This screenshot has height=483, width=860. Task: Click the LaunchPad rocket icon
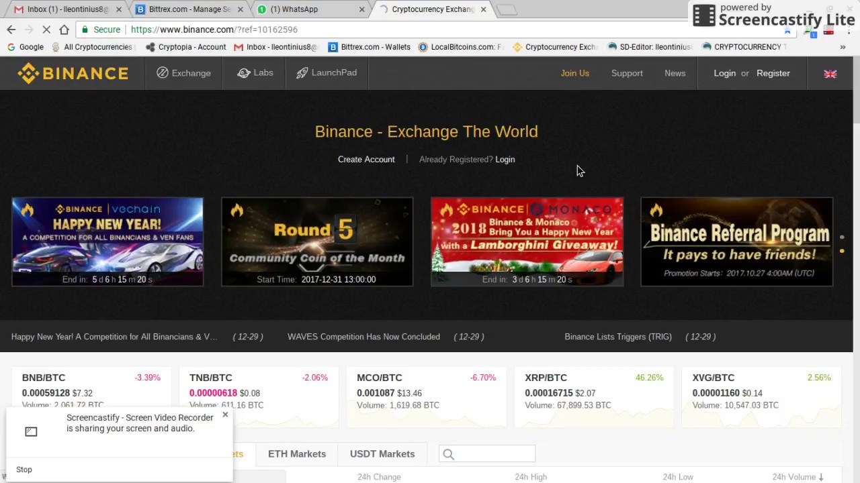[x=302, y=72]
